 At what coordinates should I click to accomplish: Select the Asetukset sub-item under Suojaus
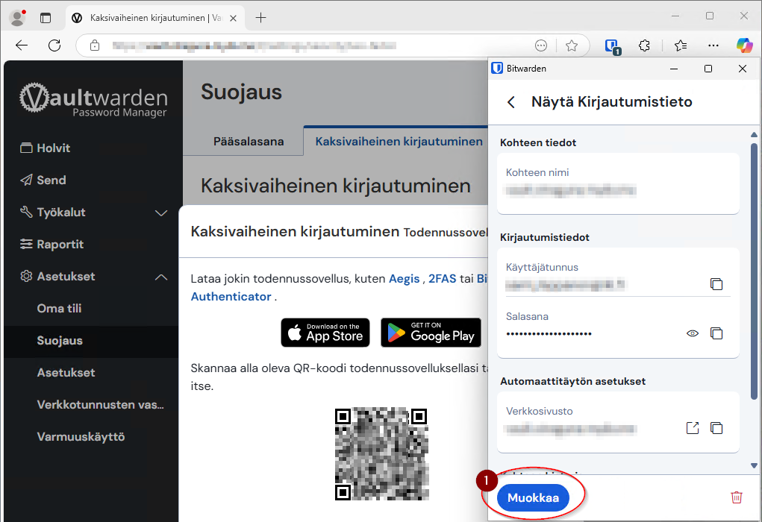tap(66, 372)
